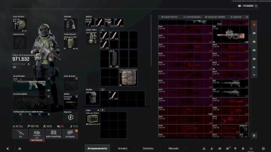Open the notes icon in bottom bar
The width and height of the screenshot is (271, 152).
[x=243, y=149]
